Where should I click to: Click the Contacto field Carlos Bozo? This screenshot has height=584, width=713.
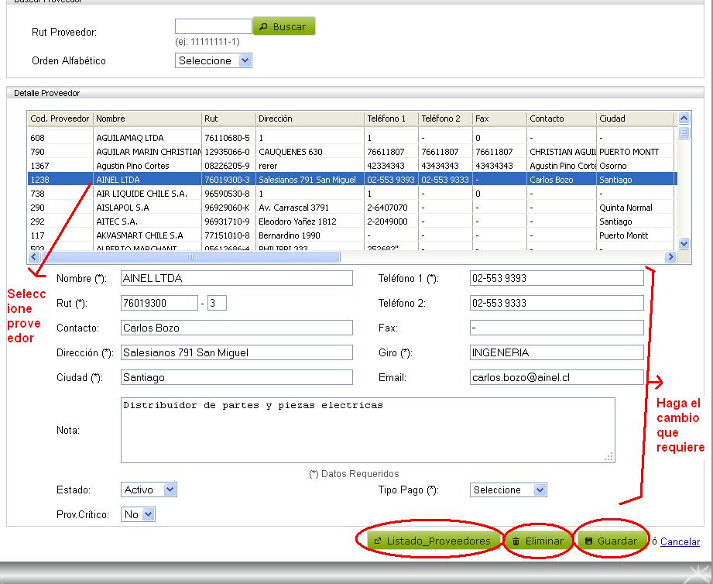(x=236, y=328)
